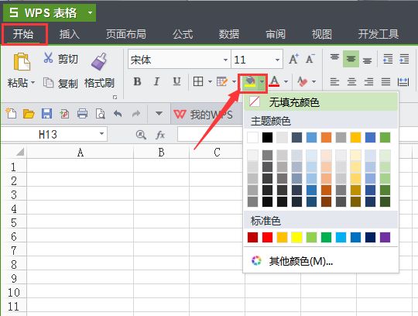Print with printer icon

(82, 114)
